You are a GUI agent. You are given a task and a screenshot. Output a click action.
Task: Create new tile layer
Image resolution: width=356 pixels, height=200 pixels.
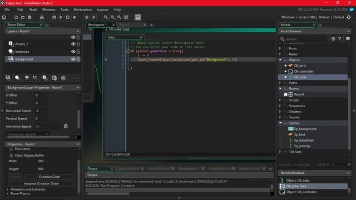click(x=27, y=78)
